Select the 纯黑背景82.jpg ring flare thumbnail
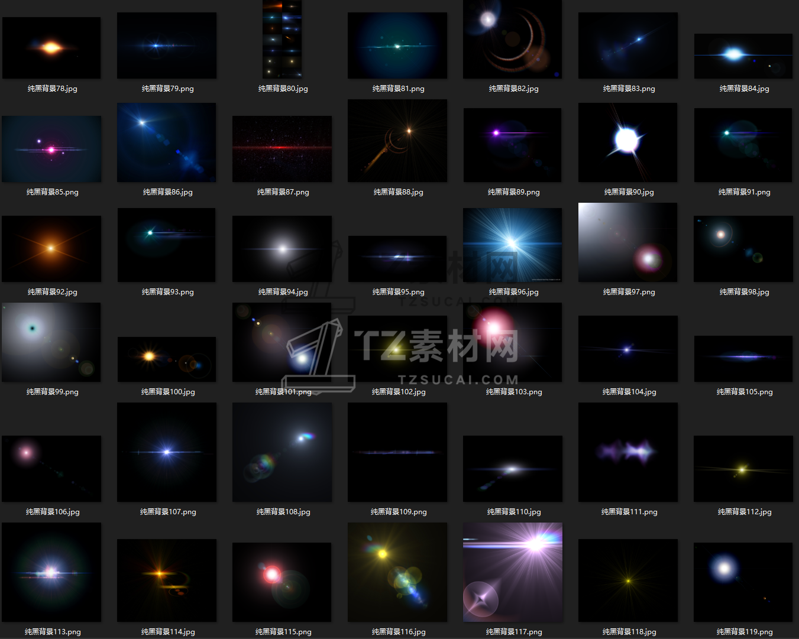The image size is (799, 639). pyautogui.click(x=513, y=39)
